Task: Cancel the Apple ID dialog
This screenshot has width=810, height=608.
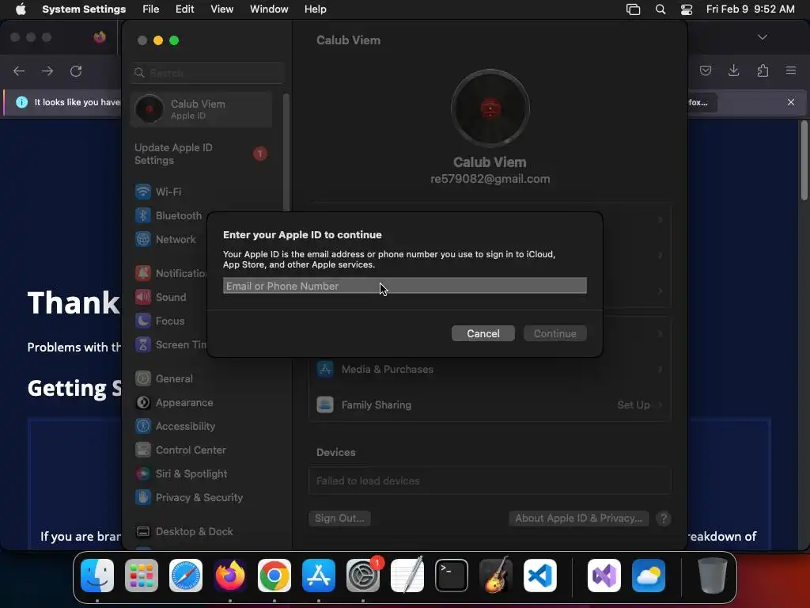Action: pyautogui.click(x=483, y=333)
